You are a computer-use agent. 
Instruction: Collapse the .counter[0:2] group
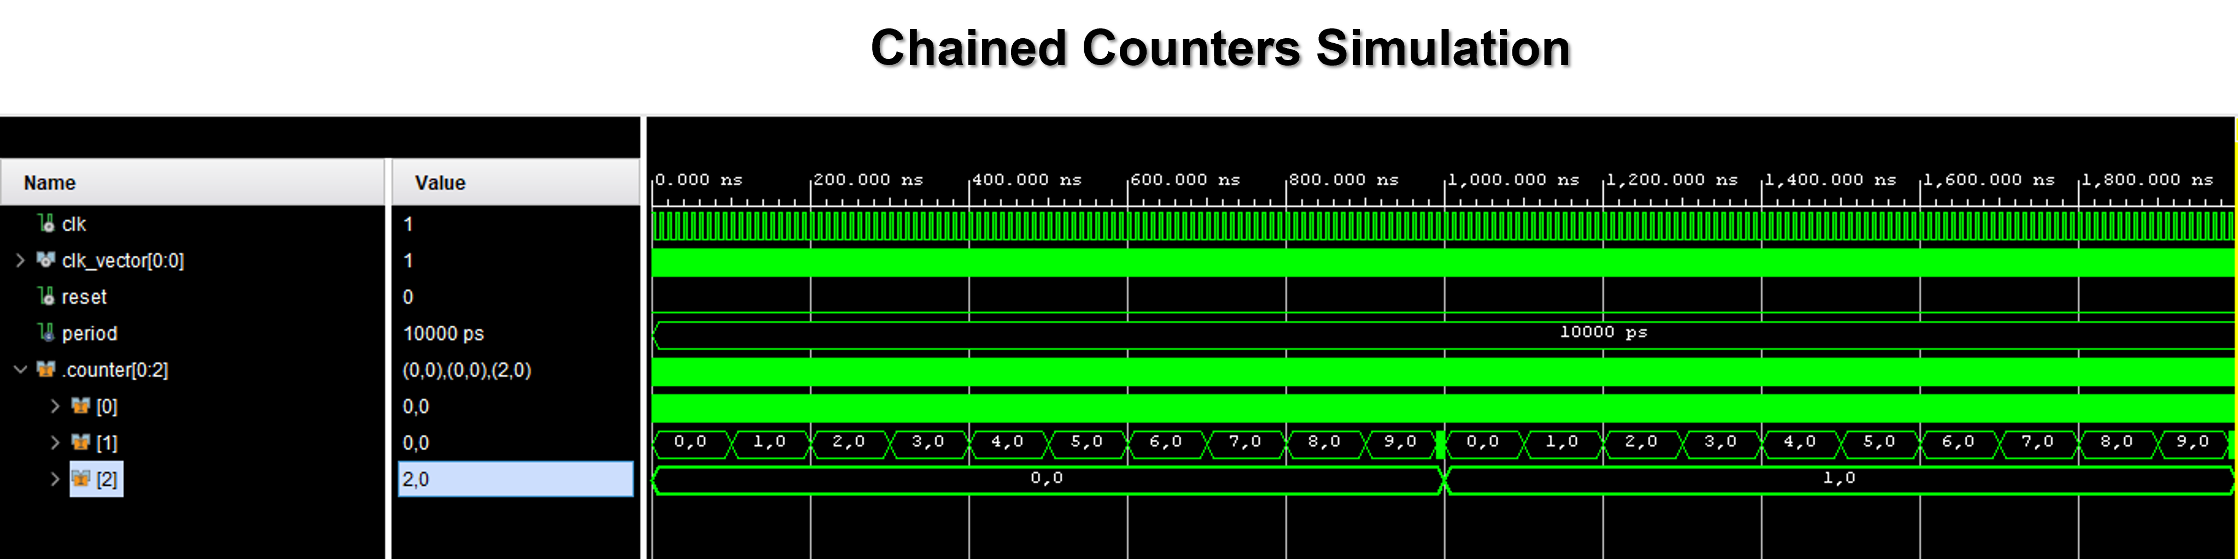click(x=20, y=370)
